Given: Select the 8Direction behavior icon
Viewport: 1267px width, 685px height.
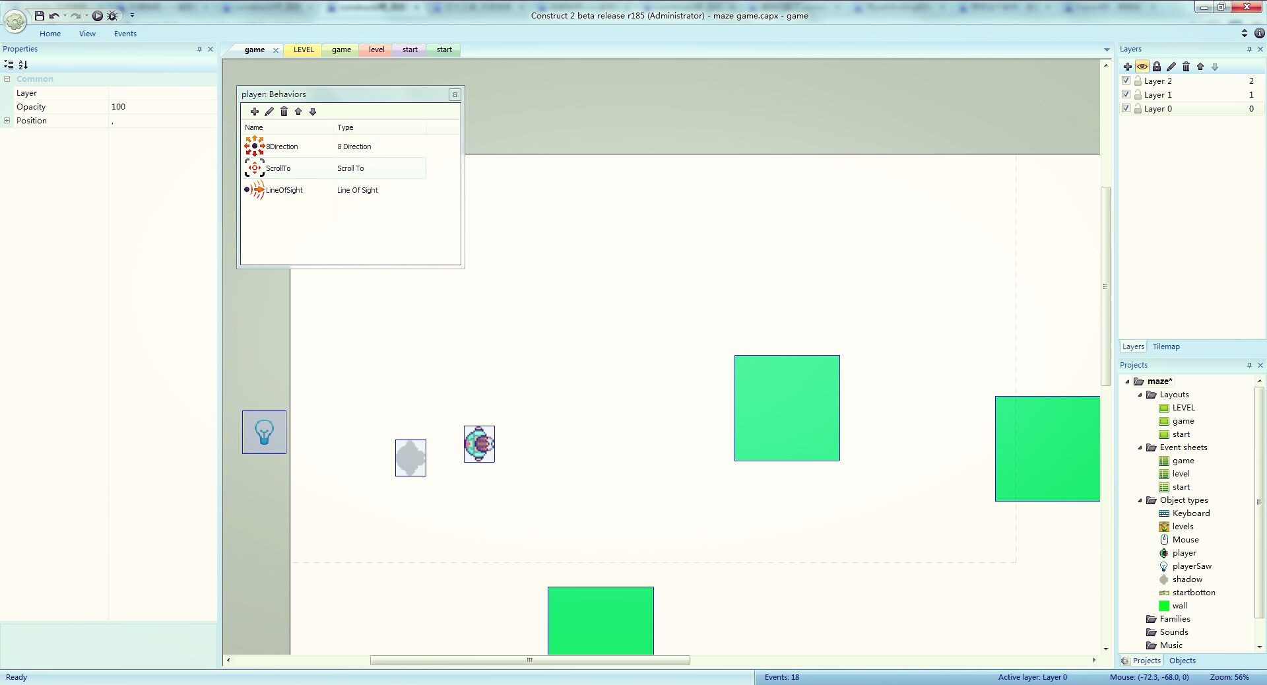Looking at the screenshot, I should pyautogui.click(x=255, y=147).
